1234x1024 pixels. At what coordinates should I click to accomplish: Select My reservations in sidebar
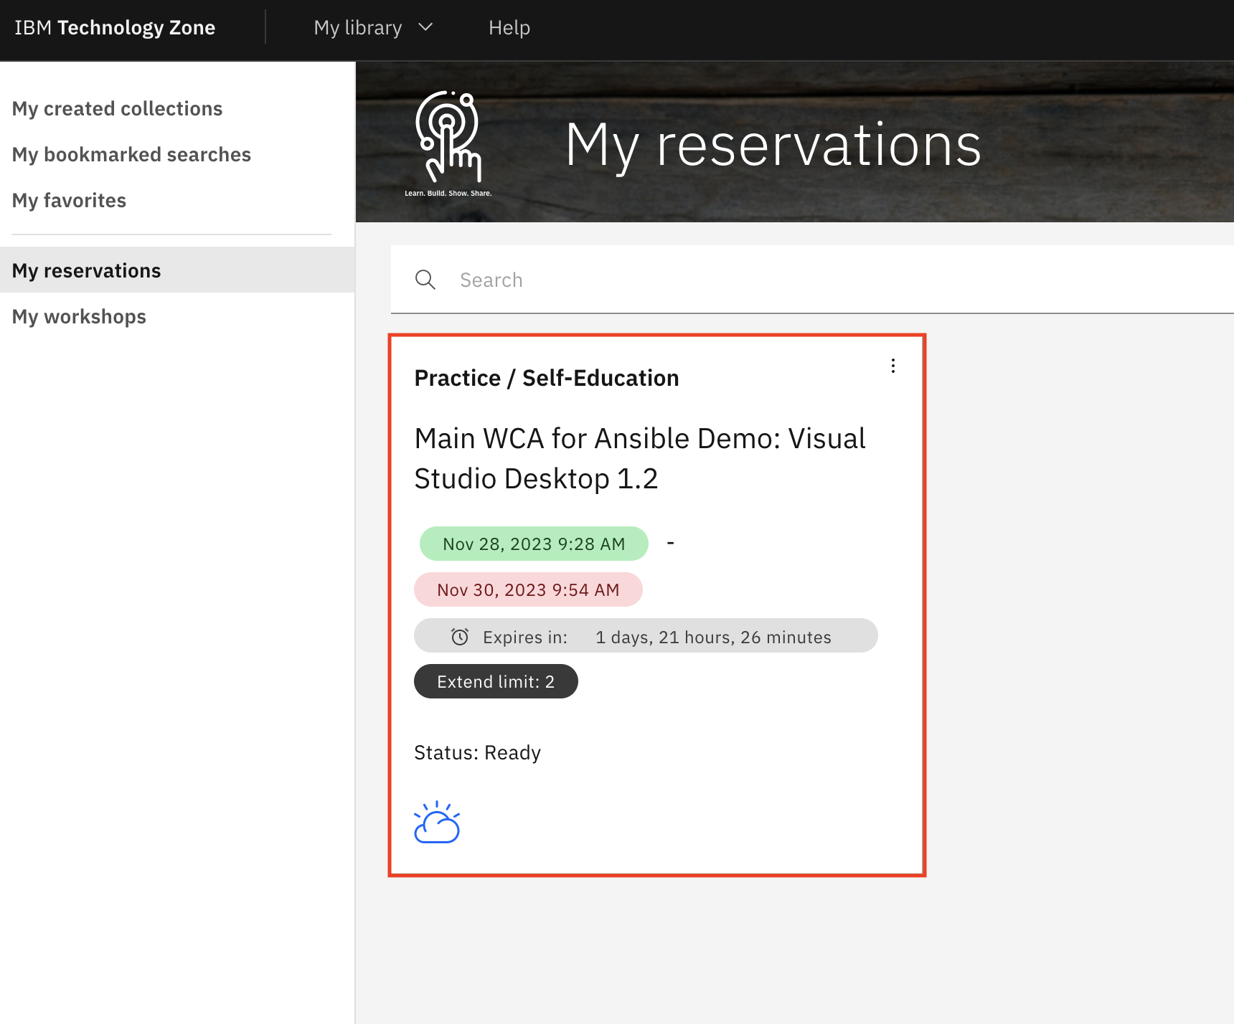tap(177, 270)
